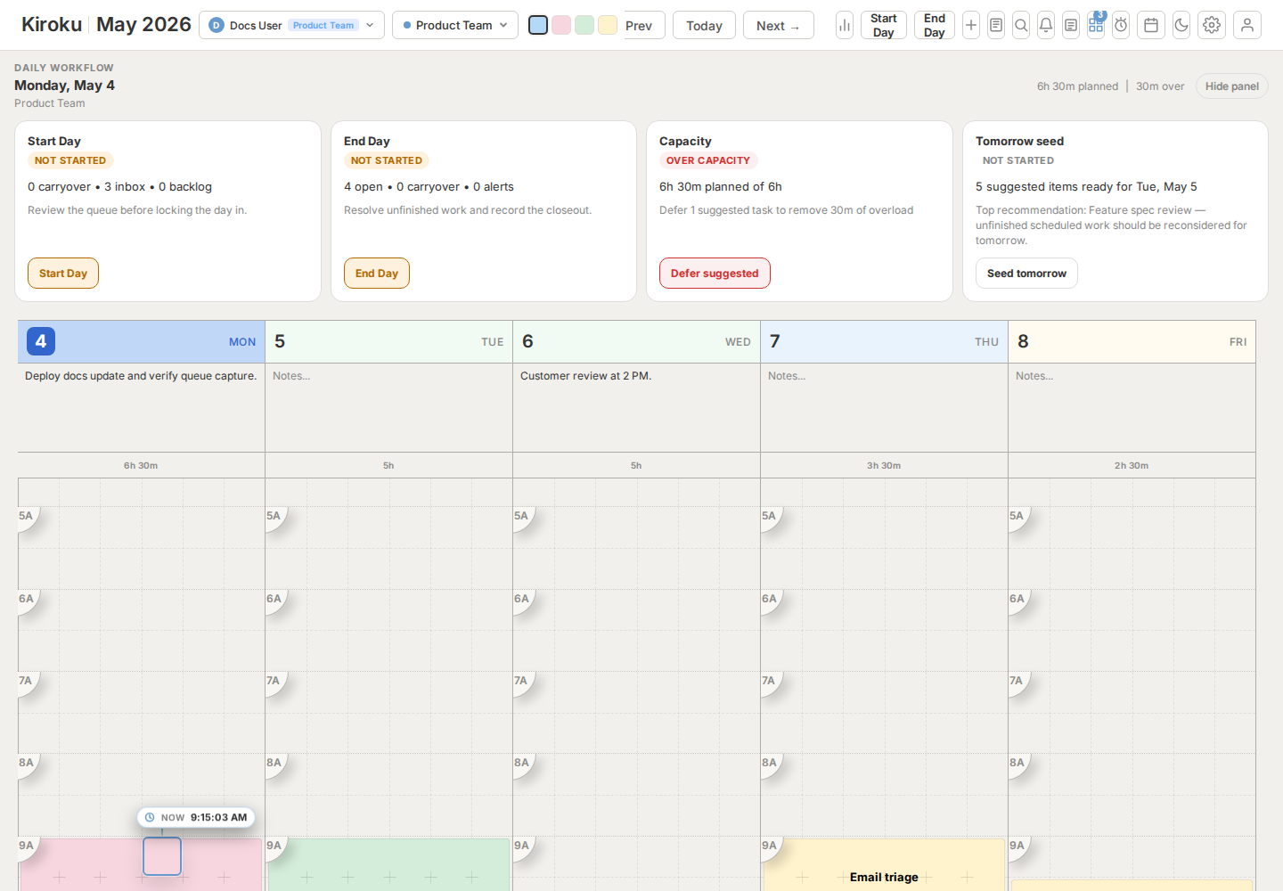The width and height of the screenshot is (1283, 891).
Task: Click Monday's 6h 30m total
Action: [x=141, y=465]
